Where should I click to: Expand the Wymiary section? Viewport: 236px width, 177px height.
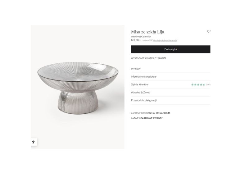[136, 69]
